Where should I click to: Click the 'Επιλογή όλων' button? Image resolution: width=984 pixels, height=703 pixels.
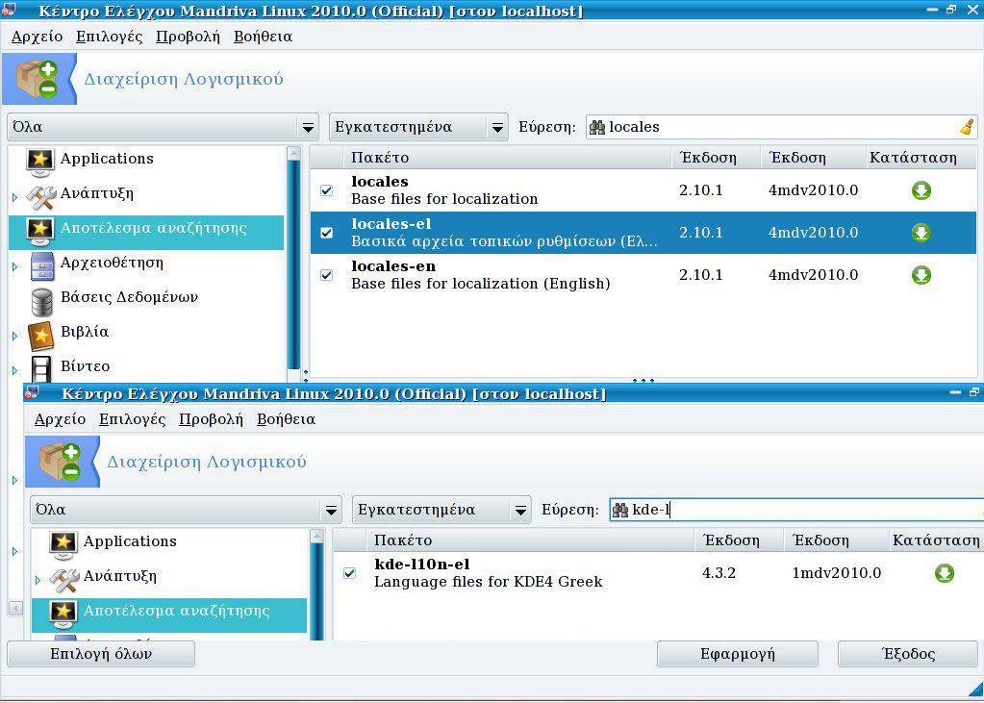(101, 654)
